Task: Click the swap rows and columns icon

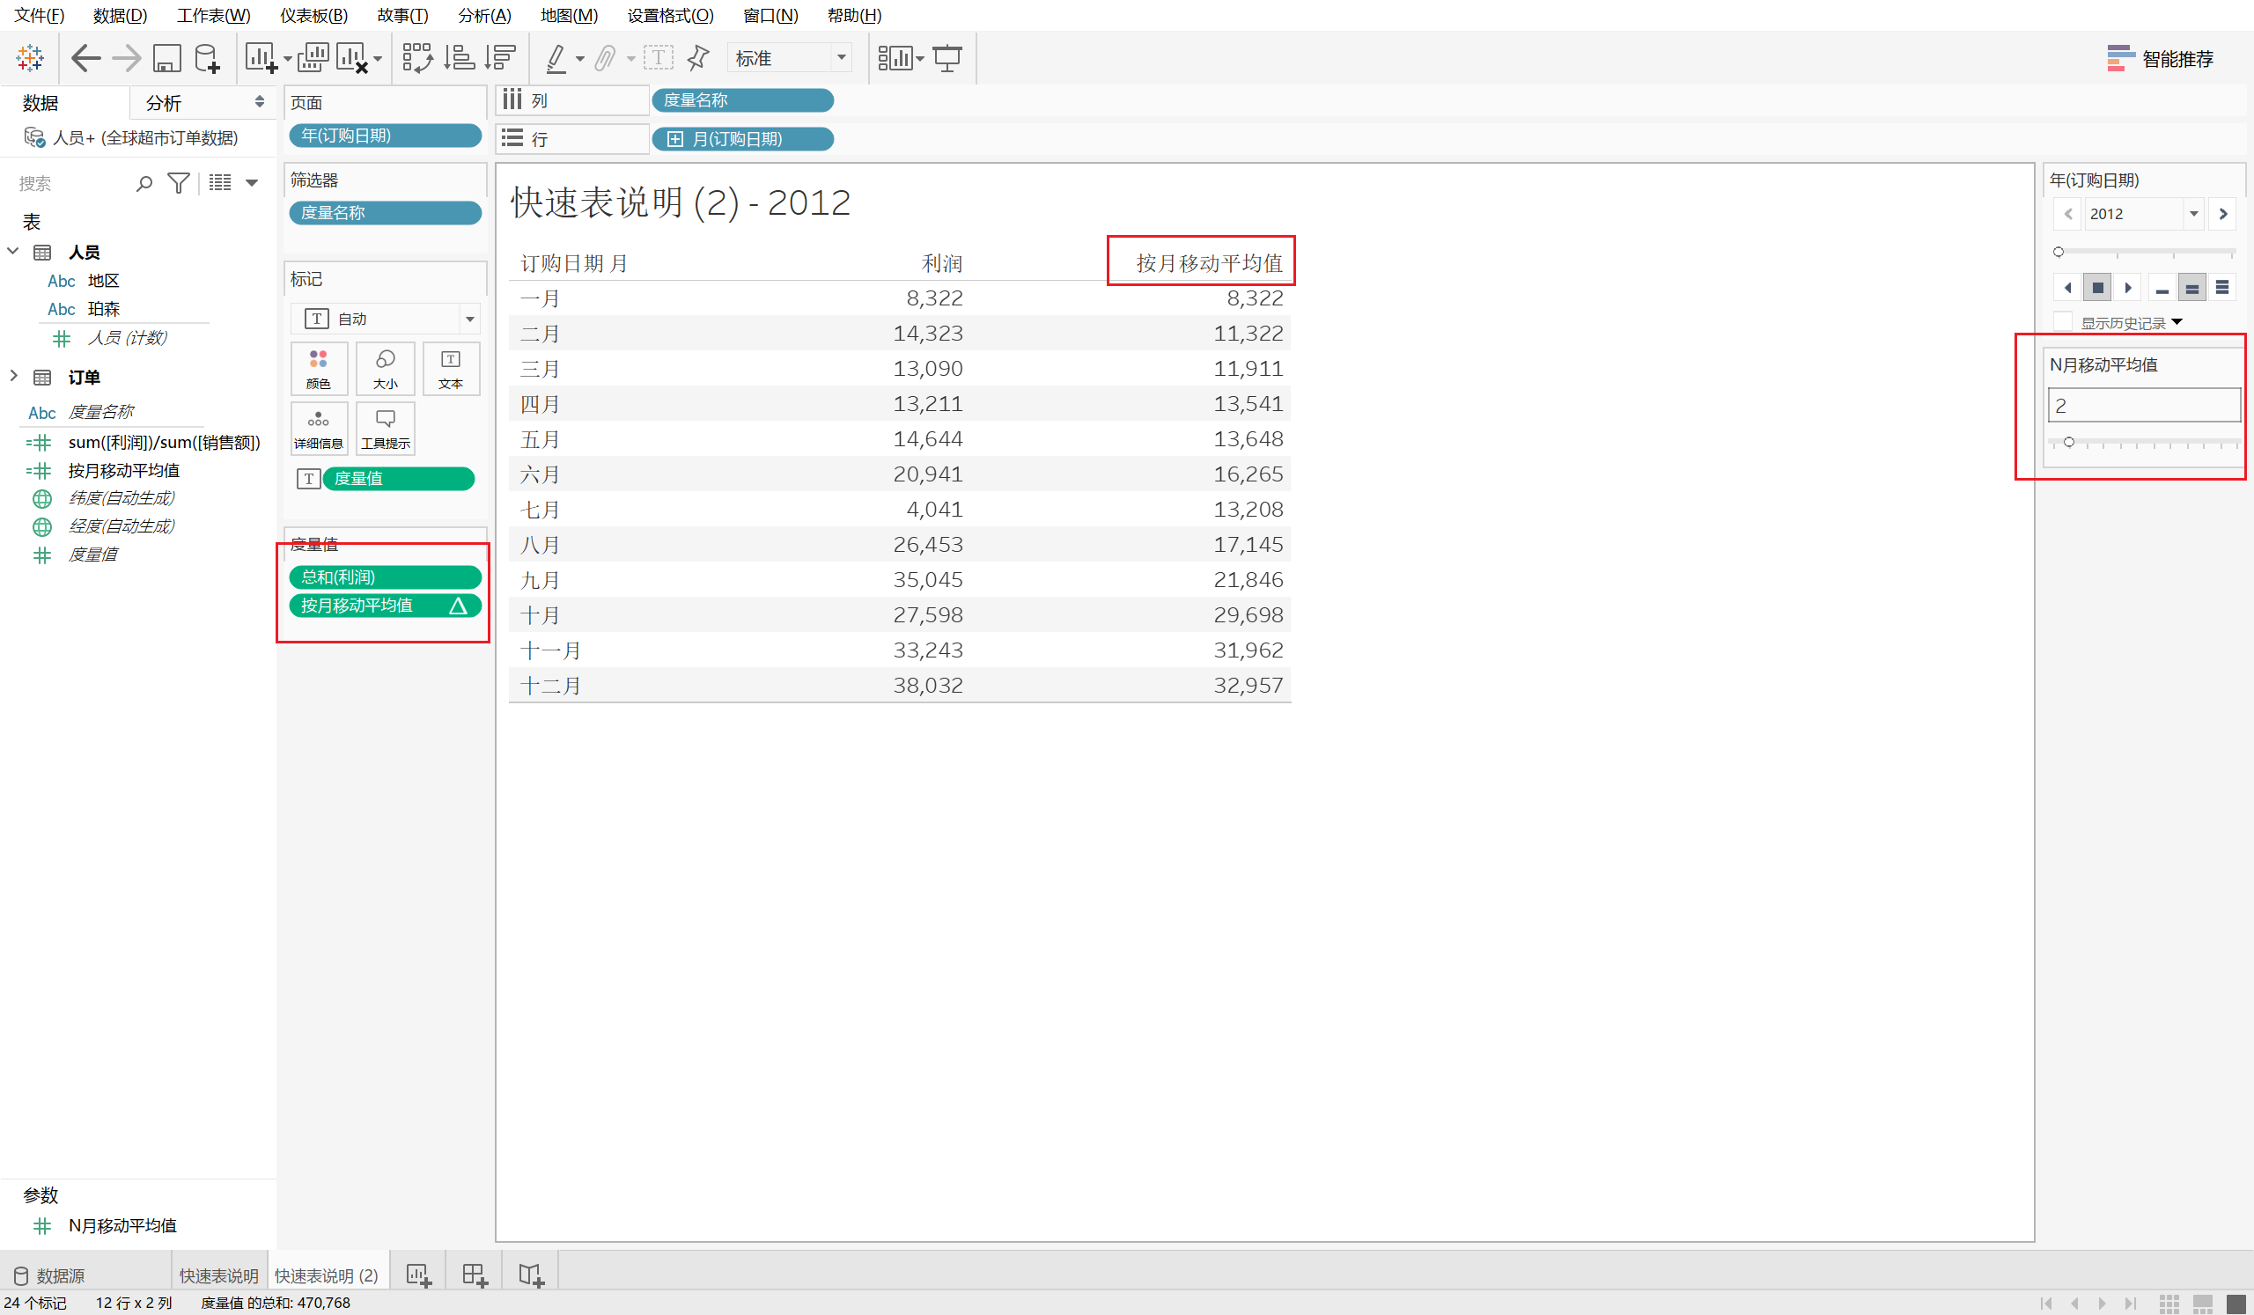Action: coord(416,58)
